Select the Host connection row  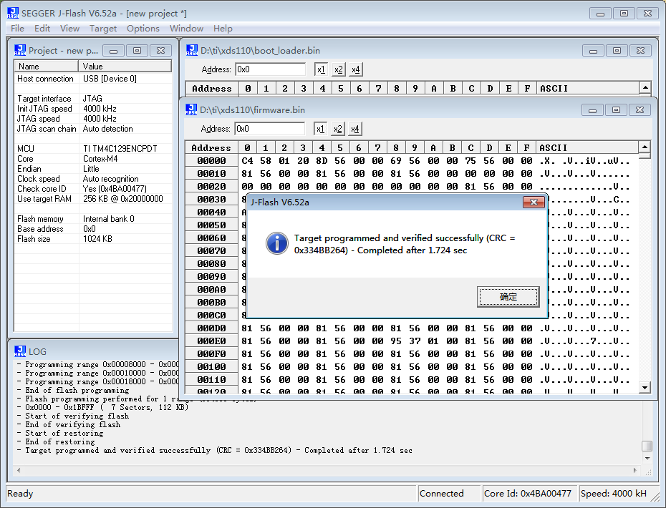pos(93,79)
